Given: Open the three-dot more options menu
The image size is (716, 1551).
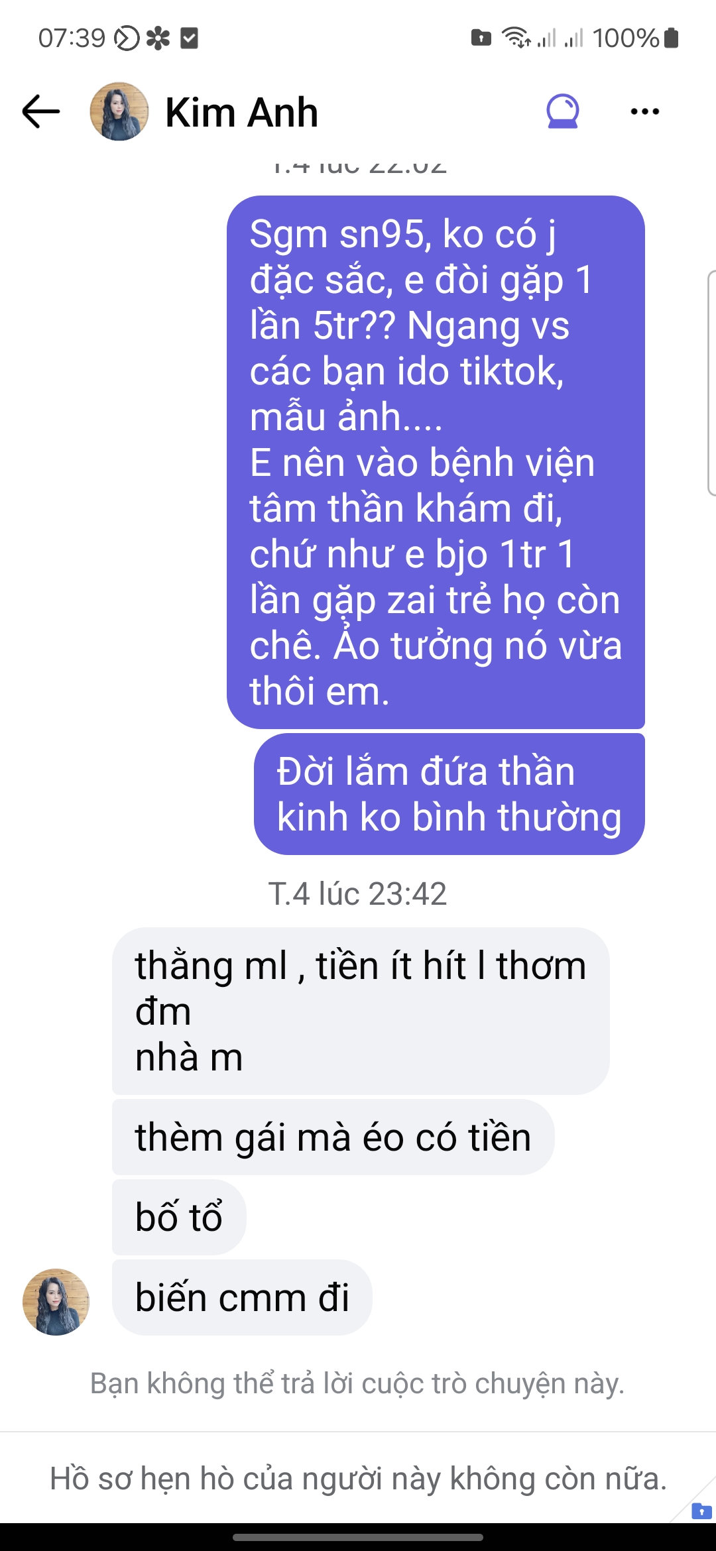Looking at the screenshot, I should click(x=644, y=111).
